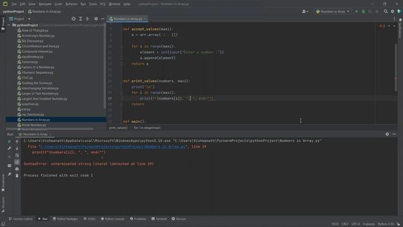Open editor tabs options three-dot menu
403x227 pixels.
coord(394,19)
